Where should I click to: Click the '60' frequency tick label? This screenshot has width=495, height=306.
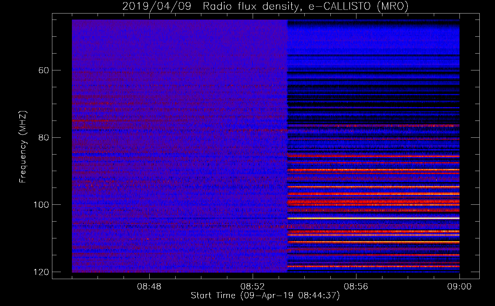point(44,70)
